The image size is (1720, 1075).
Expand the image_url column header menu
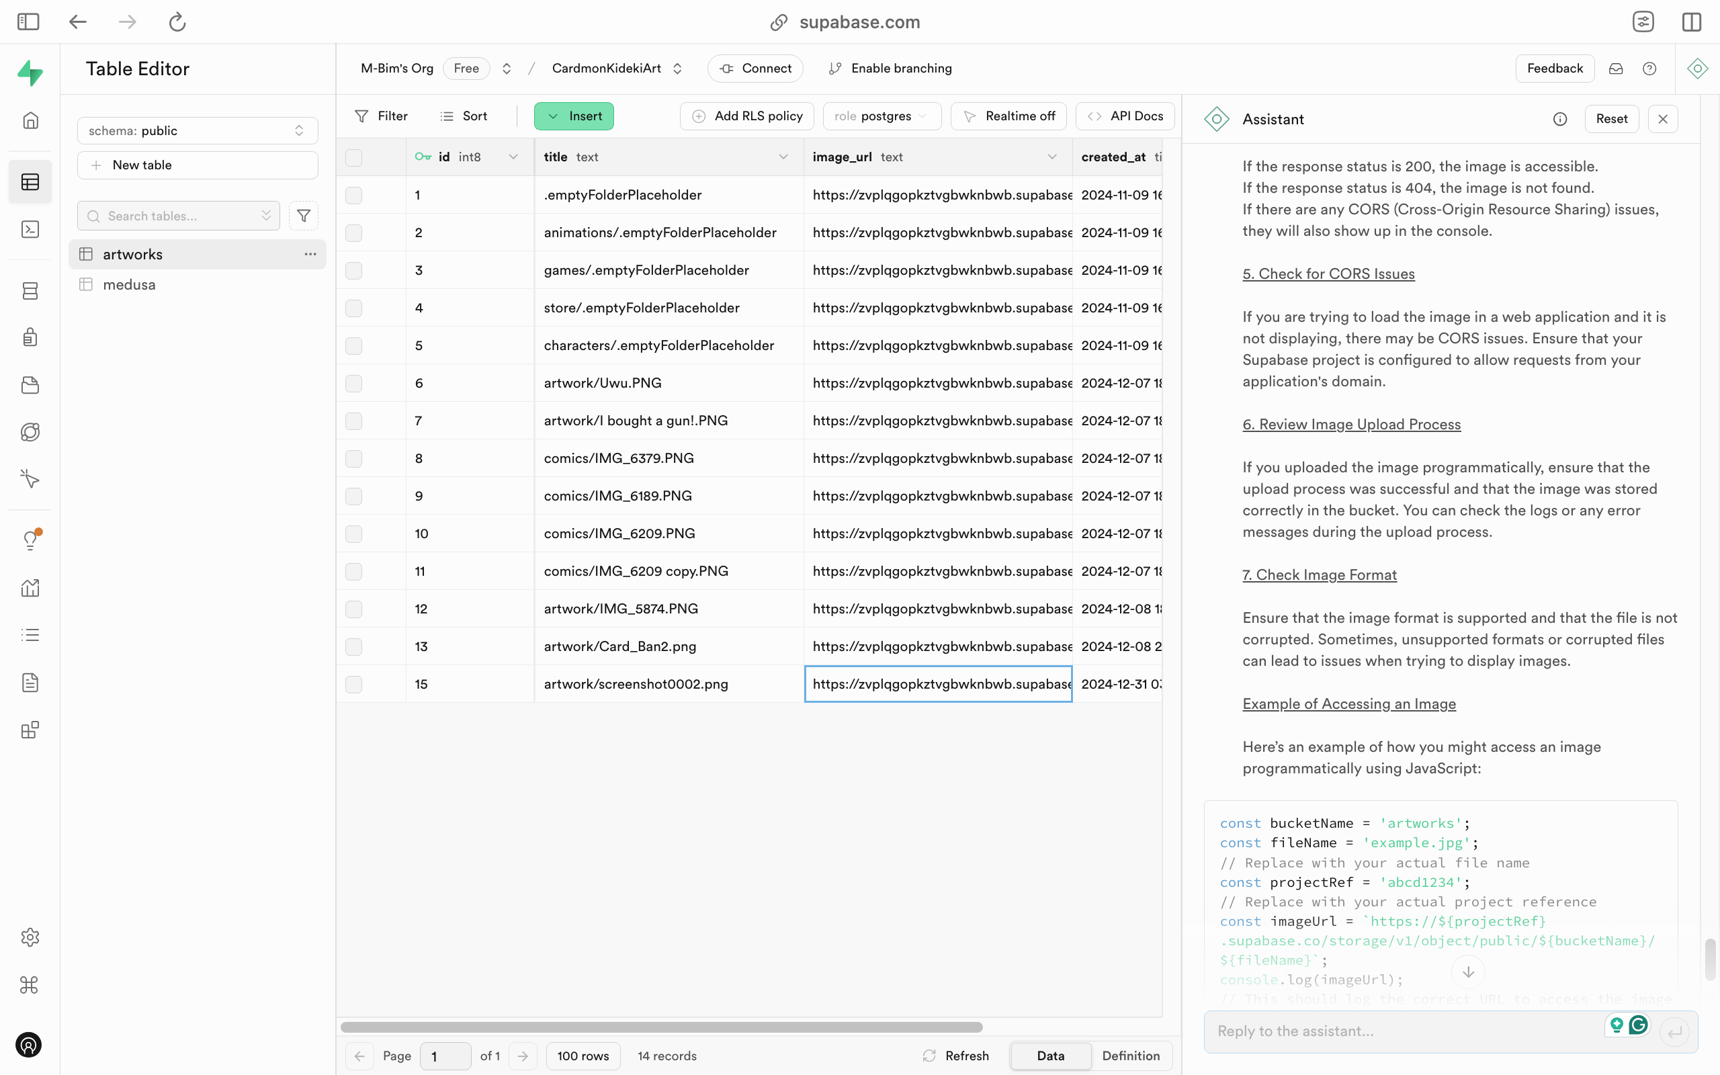1052,157
